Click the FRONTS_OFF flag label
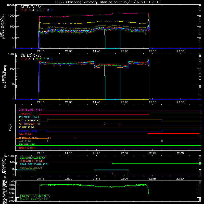204x204 pixels. coord(27,145)
